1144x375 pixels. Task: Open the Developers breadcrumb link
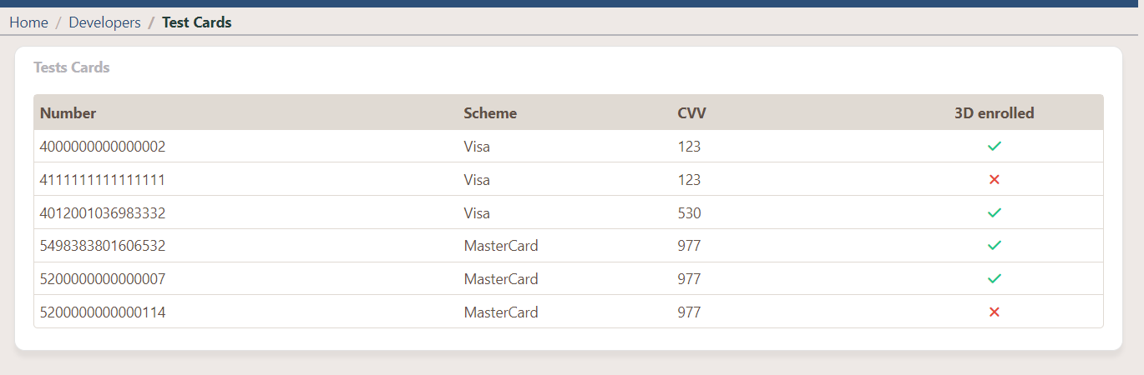coord(104,22)
